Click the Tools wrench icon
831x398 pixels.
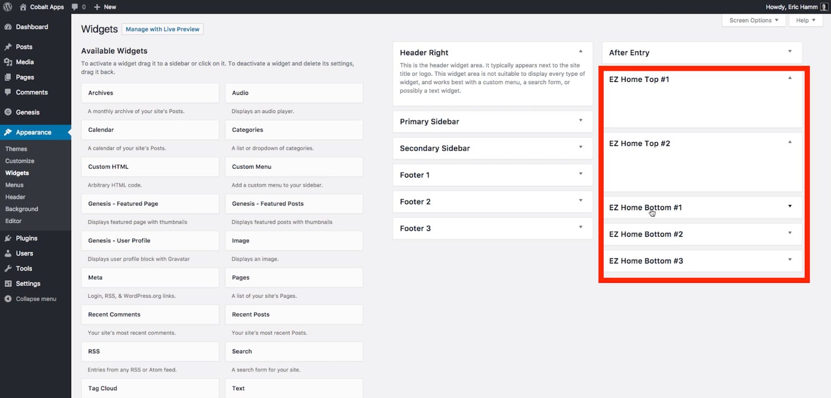pyautogui.click(x=8, y=268)
